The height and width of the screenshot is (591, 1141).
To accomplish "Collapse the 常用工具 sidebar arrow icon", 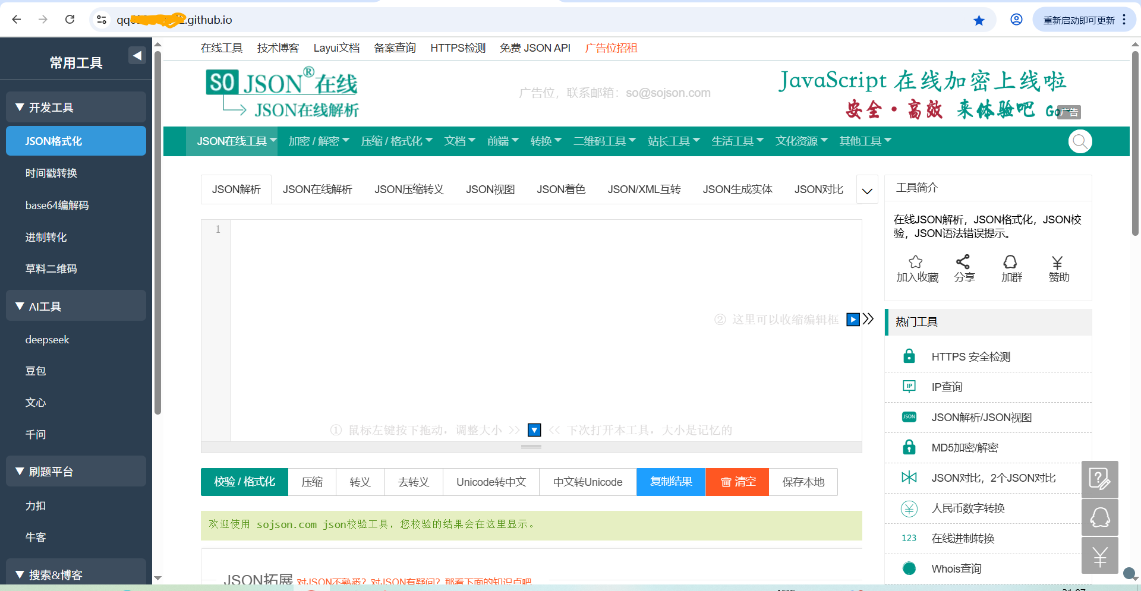I will pyautogui.click(x=137, y=55).
